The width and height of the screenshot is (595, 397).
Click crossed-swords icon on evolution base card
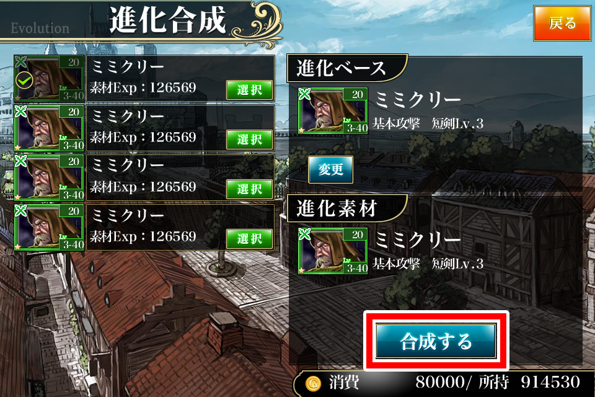[304, 94]
